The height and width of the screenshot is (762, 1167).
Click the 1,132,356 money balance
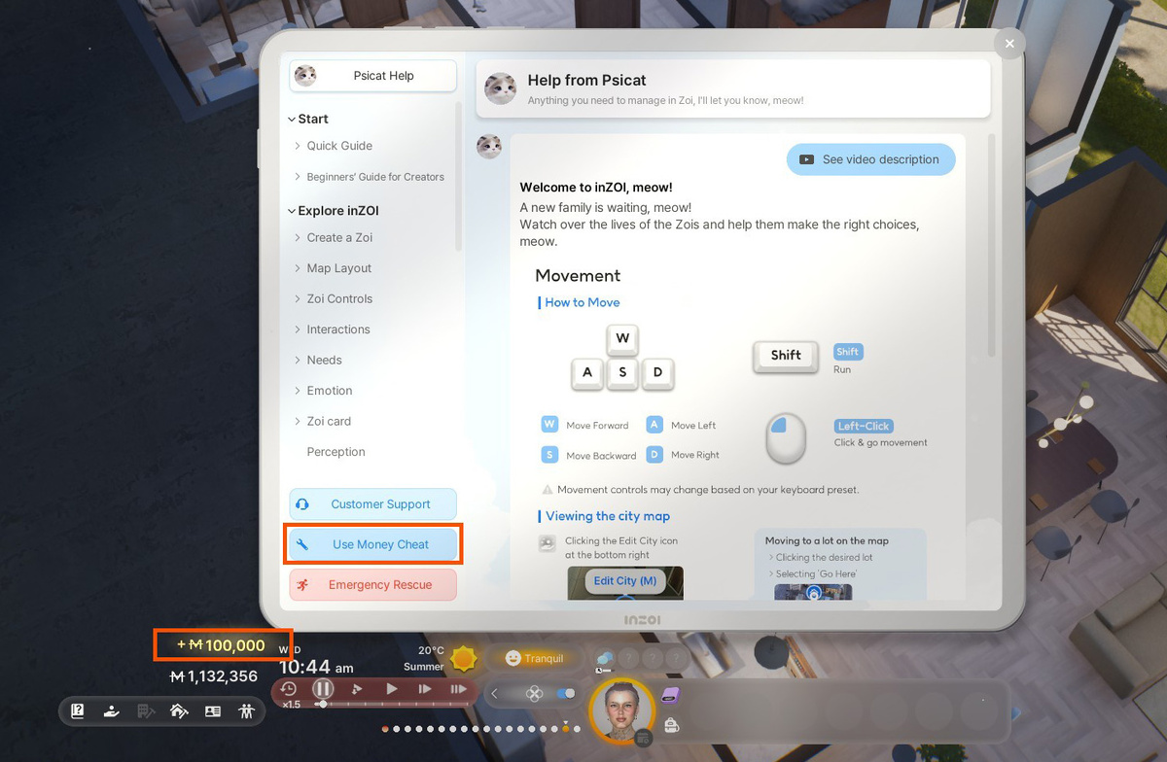click(x=214, y=676)
